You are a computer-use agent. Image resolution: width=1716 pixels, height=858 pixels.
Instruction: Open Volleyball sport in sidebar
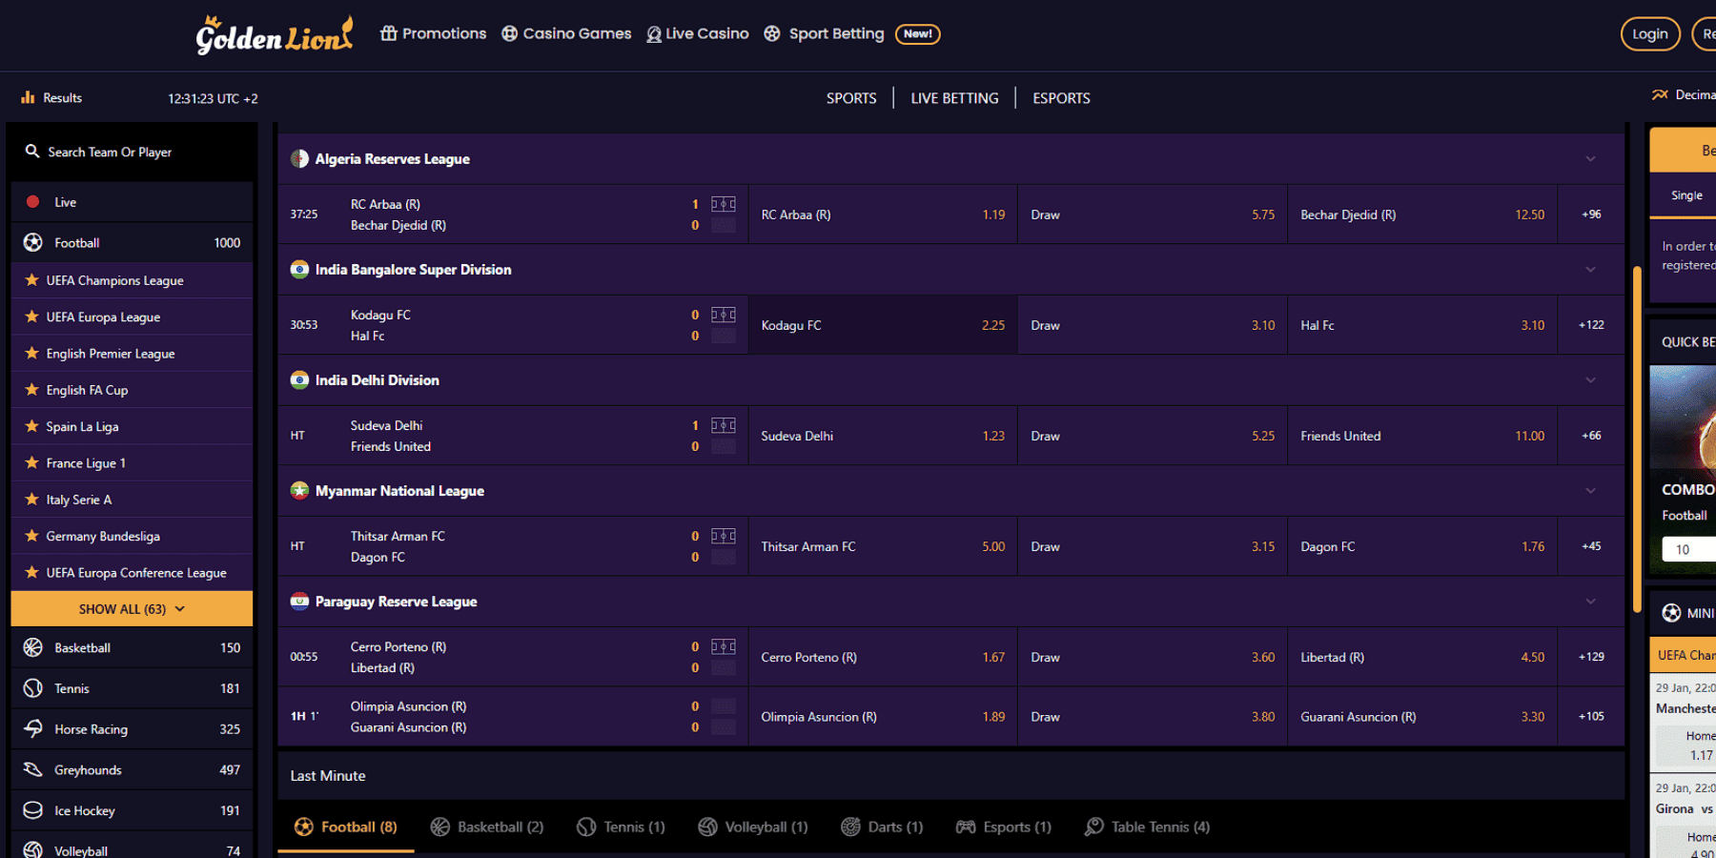(132, 848)
